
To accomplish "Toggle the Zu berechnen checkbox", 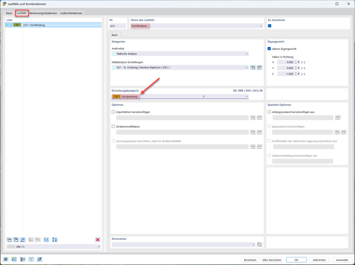I will tap(270, 26).
